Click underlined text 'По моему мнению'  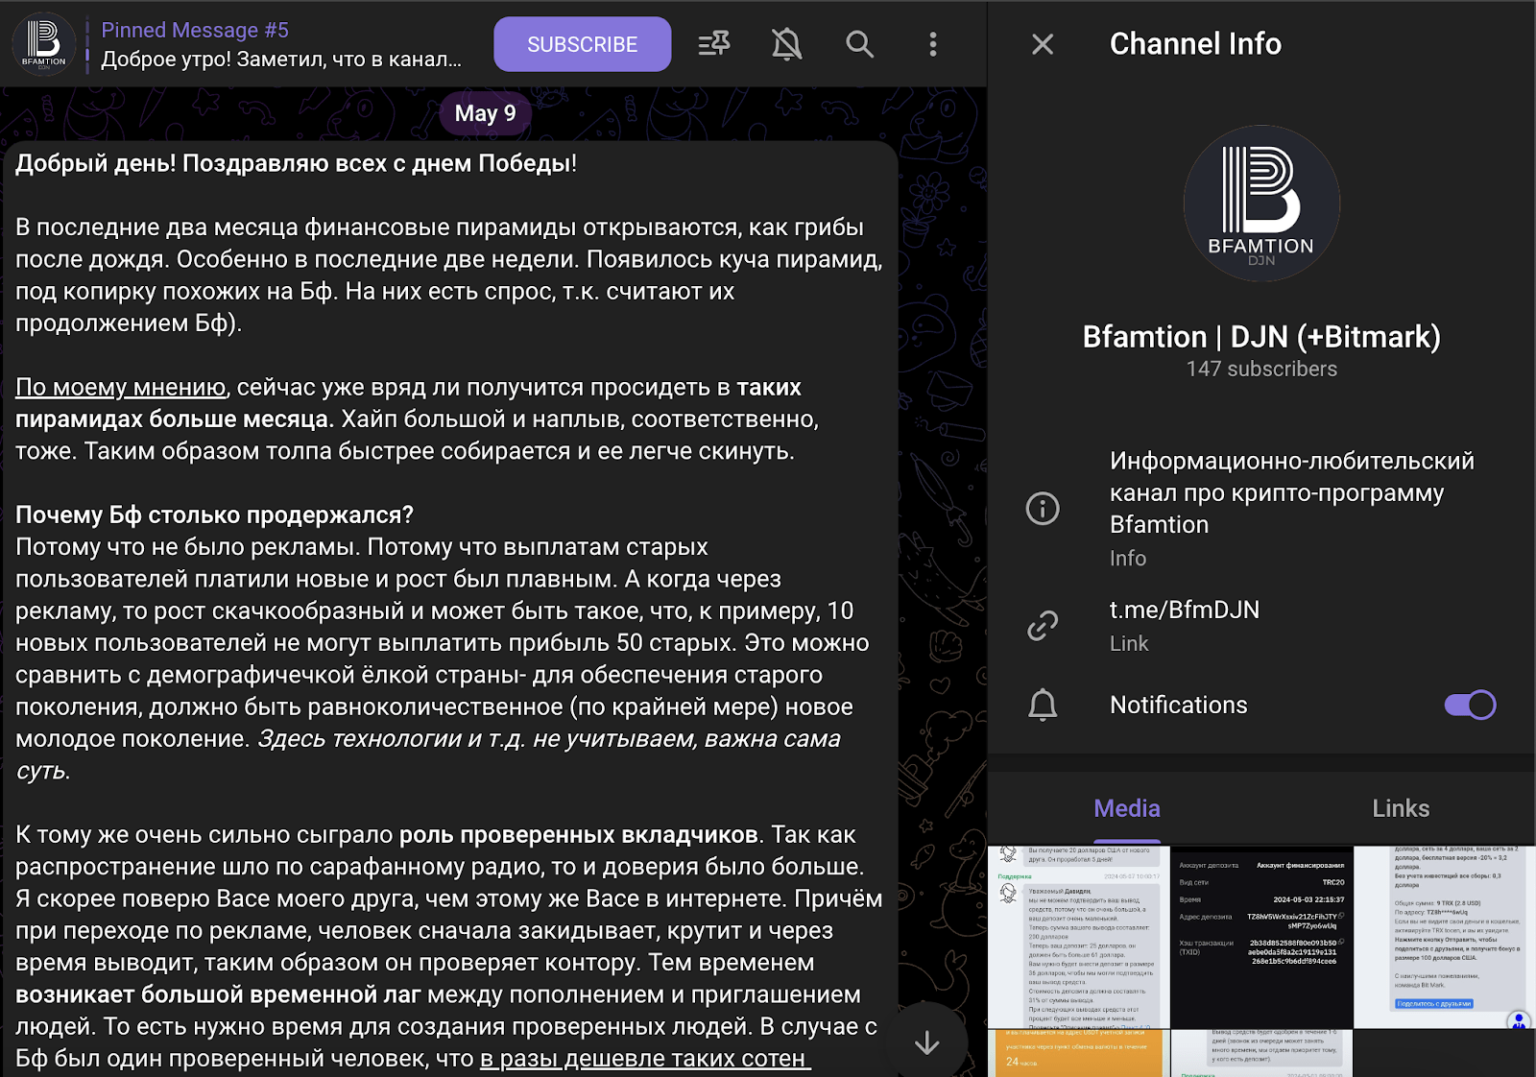click(121, 387)
